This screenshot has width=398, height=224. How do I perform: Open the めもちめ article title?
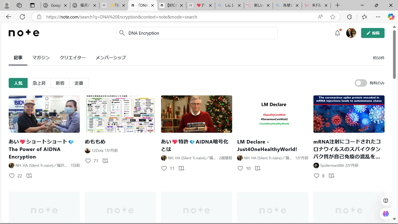coord(95,142)
